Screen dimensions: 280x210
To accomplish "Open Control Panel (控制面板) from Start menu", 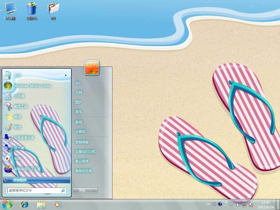I will (x=82, y=142).
